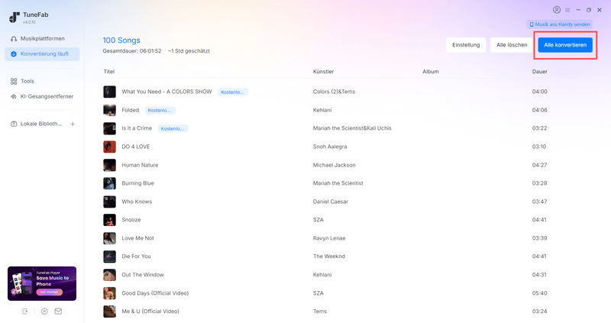Click Get Started on Save Music banner

point(49,292)
